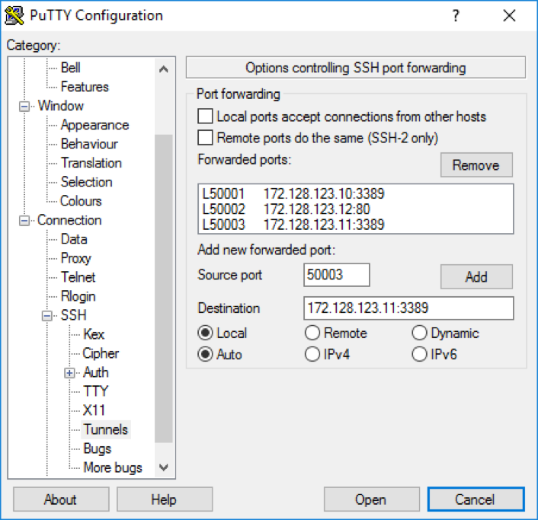Enable local ports accept connections checkbox

coord(205,116)
